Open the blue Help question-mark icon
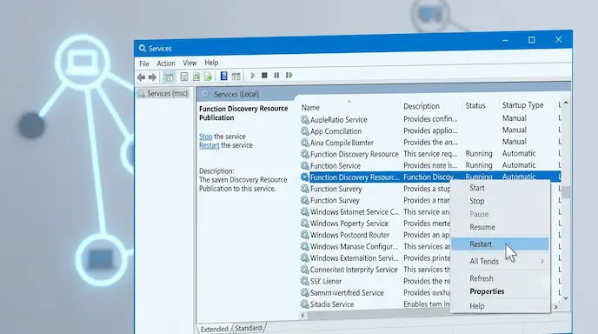 pos(224,76)
